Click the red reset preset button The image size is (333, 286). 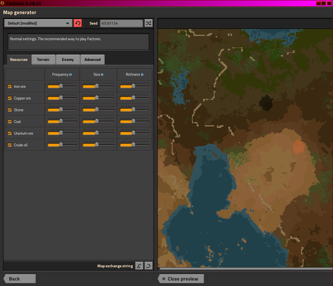(x=78, y=23)
